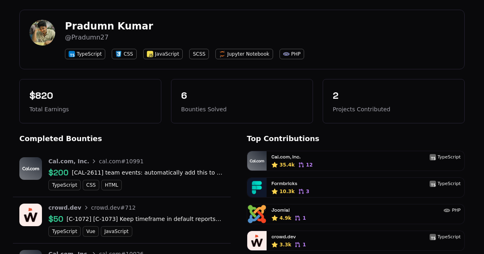Click the JavaScript badge icon in profile header

[x=150, y=54]
